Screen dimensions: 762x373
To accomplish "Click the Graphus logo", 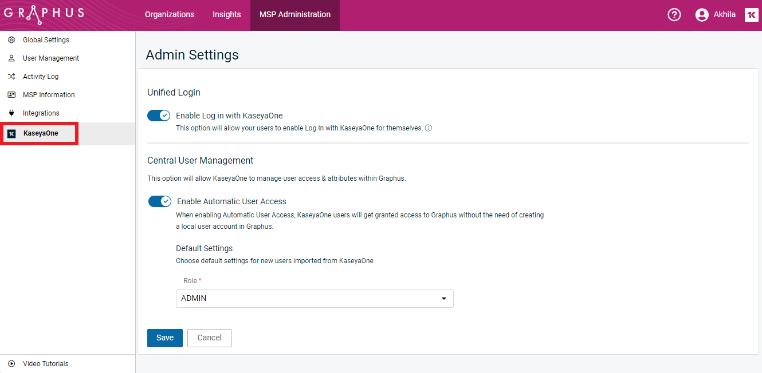I will (43, 14).
